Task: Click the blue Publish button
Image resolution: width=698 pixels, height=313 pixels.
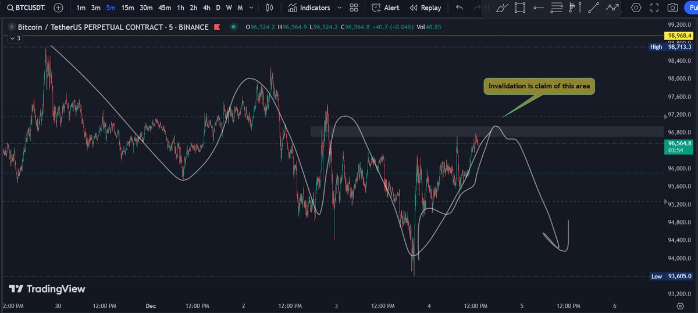Action: [691, 8]
